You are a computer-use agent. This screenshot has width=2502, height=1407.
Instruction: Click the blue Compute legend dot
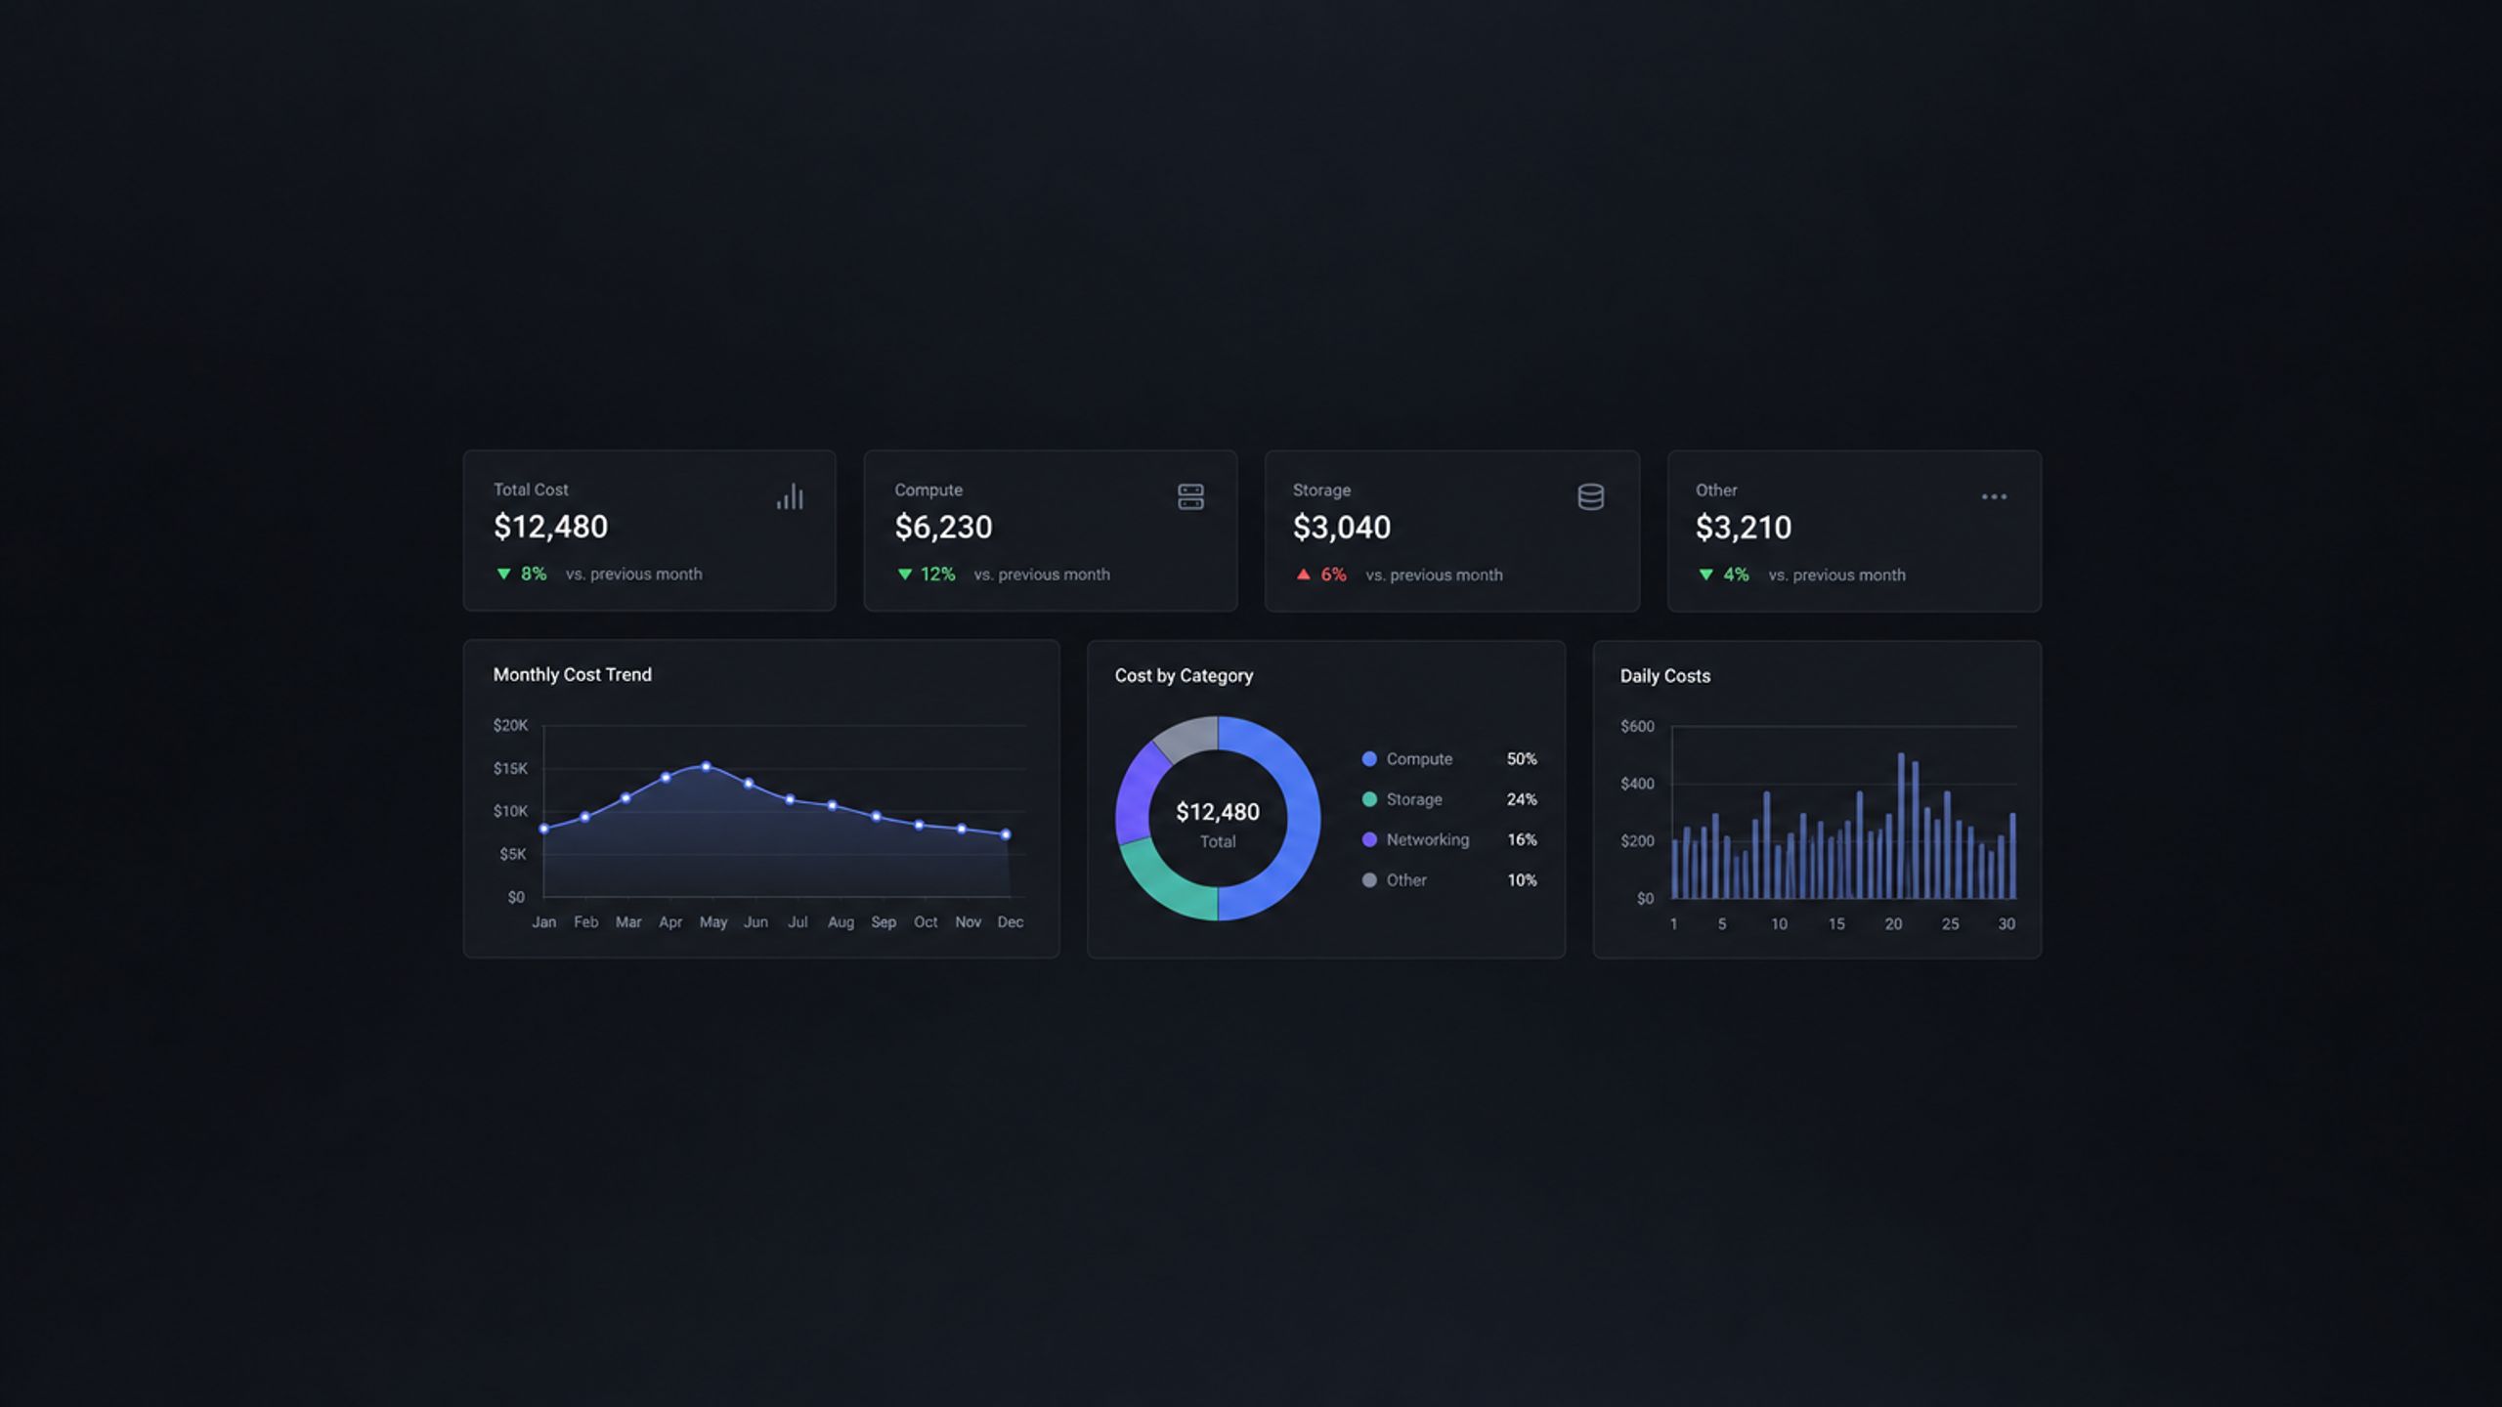click(x=1369, y=759)
